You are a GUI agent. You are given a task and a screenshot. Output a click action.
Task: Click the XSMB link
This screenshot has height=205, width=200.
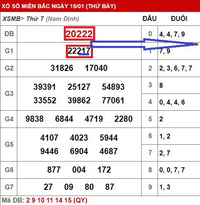point(11,19)
